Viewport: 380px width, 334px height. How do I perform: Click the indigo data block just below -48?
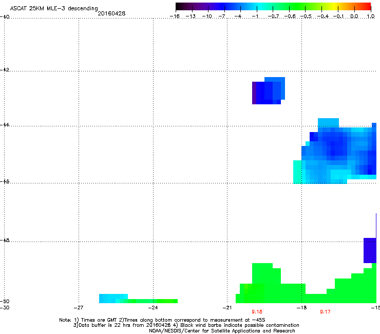click(x=370, y=250)
